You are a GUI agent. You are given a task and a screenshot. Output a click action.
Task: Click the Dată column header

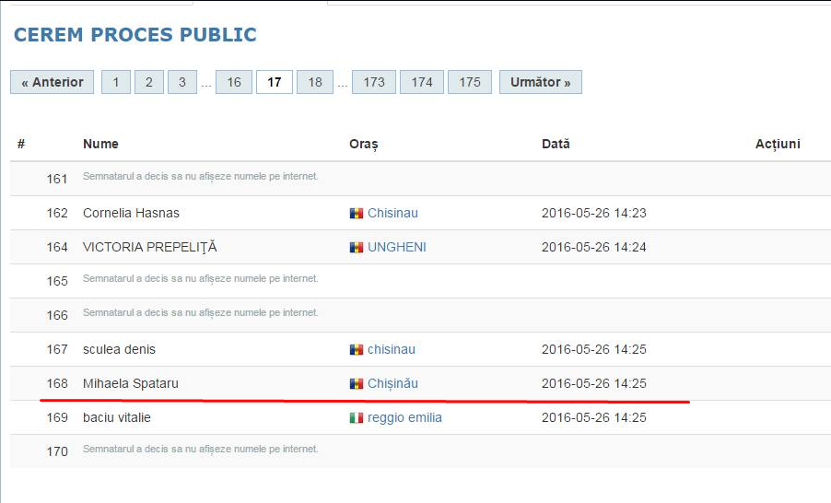click(556, 144)
